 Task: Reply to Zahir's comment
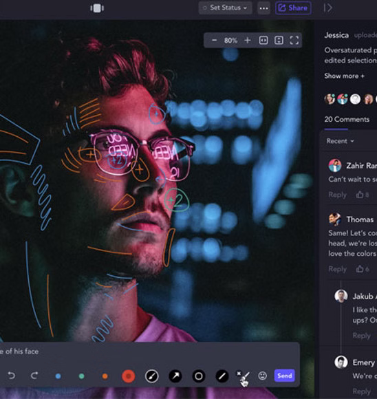coord(338,195)
